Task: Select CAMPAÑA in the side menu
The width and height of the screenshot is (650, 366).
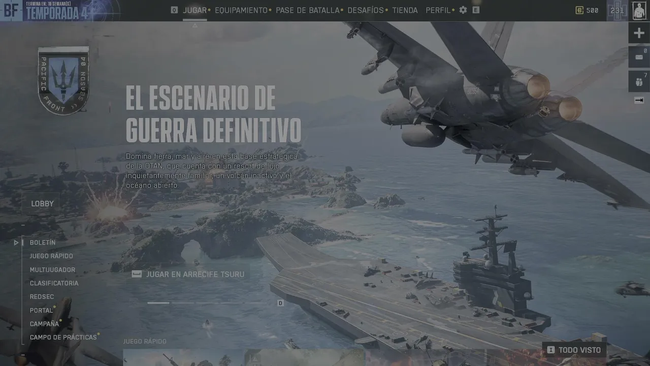Action: [44, 324]
